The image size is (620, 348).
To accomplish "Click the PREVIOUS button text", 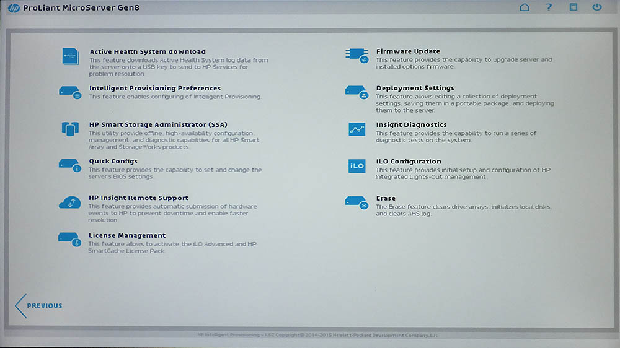I will coord(44,306).
